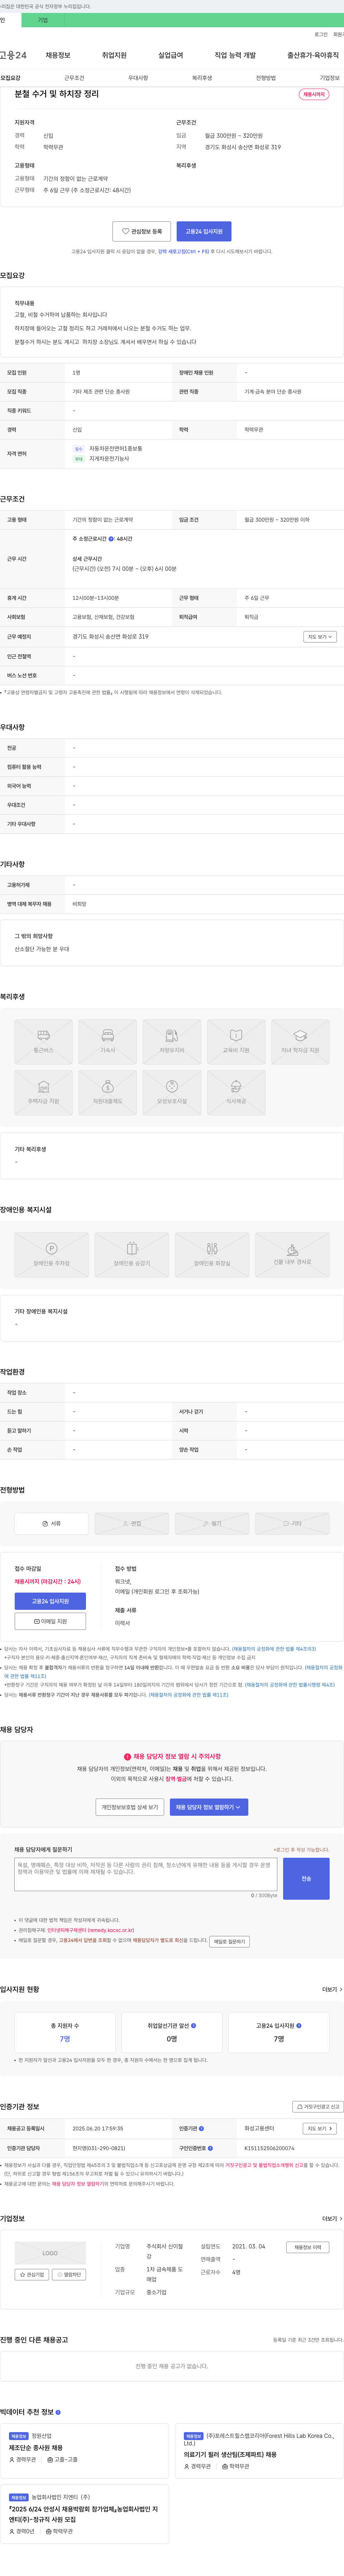Switch to the 기업 tab at top
The width and height of the screenshot is (344, 2576).
pyautogui.click(x=43, y=20)
